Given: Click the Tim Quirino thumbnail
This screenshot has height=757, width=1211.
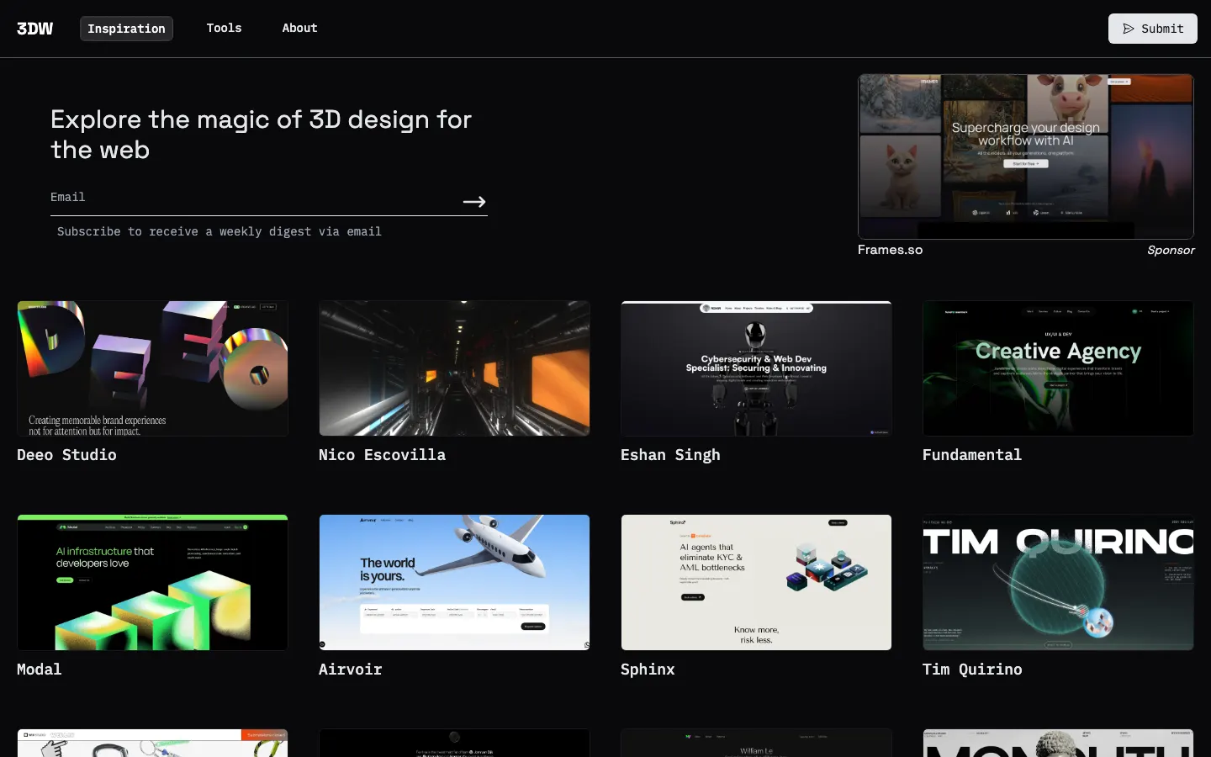Looking at the screenshot, I should click(1058, 582).
